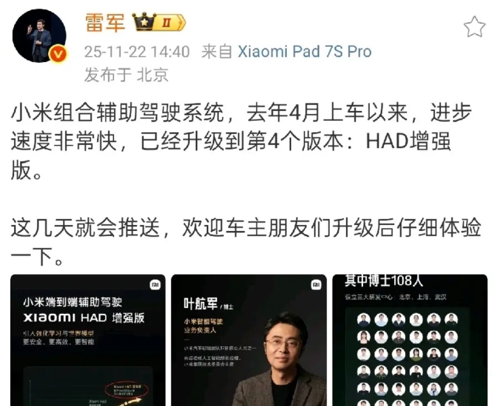Tap the 小米端到端辅助驾驶 title in image
493x406 pixels.
pyautogui.click(x=73, y=302)
